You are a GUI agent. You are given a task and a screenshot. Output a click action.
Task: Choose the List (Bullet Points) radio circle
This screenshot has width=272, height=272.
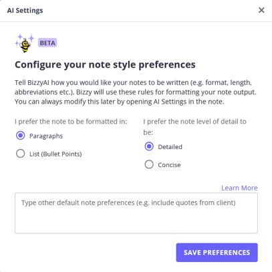click(x=21, y=154)
